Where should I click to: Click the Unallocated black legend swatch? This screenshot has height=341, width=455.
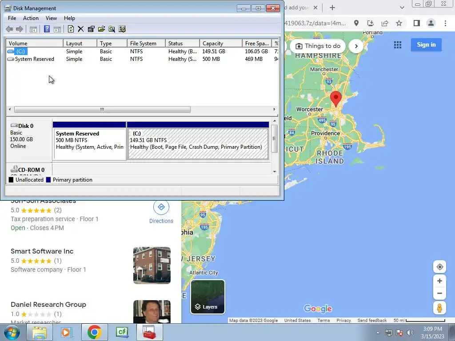tap(11, 180)
